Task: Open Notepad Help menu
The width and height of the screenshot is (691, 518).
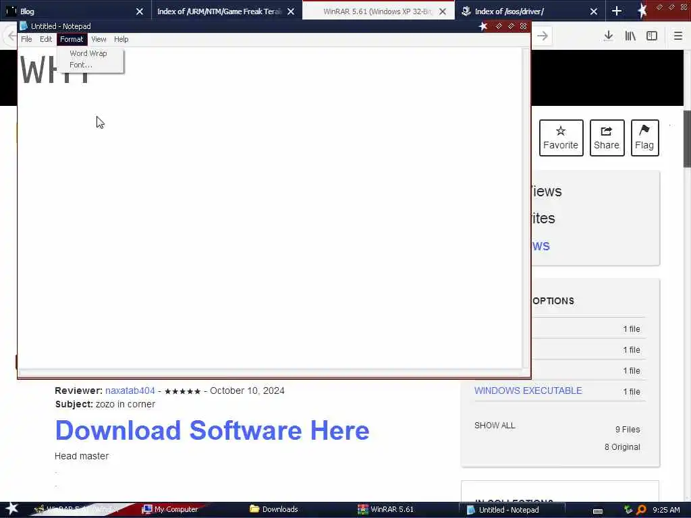Action: click(121, 39)
